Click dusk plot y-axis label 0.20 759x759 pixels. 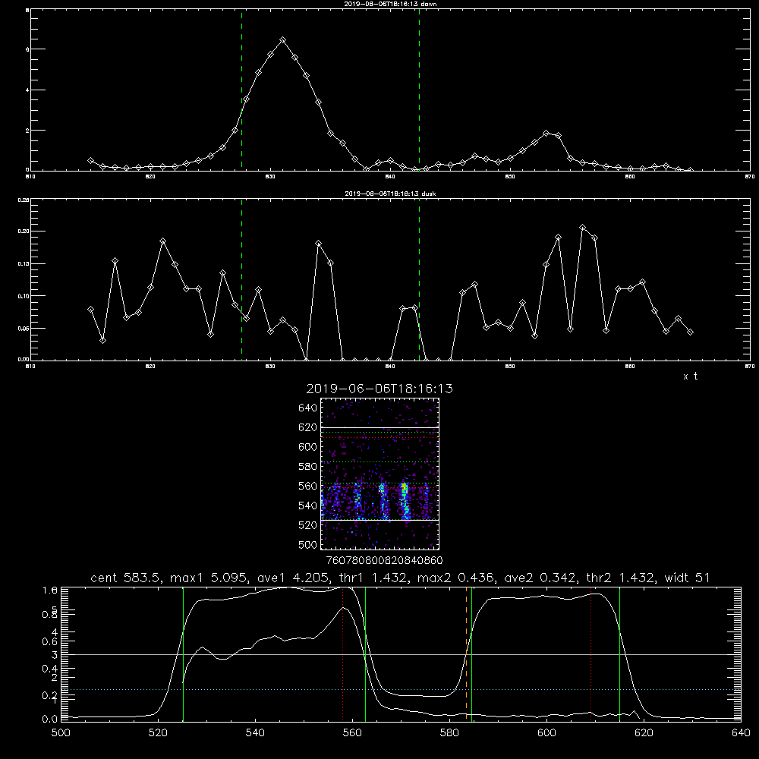point(24,231)
